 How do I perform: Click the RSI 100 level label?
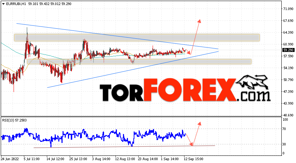(x=285, y=120)
